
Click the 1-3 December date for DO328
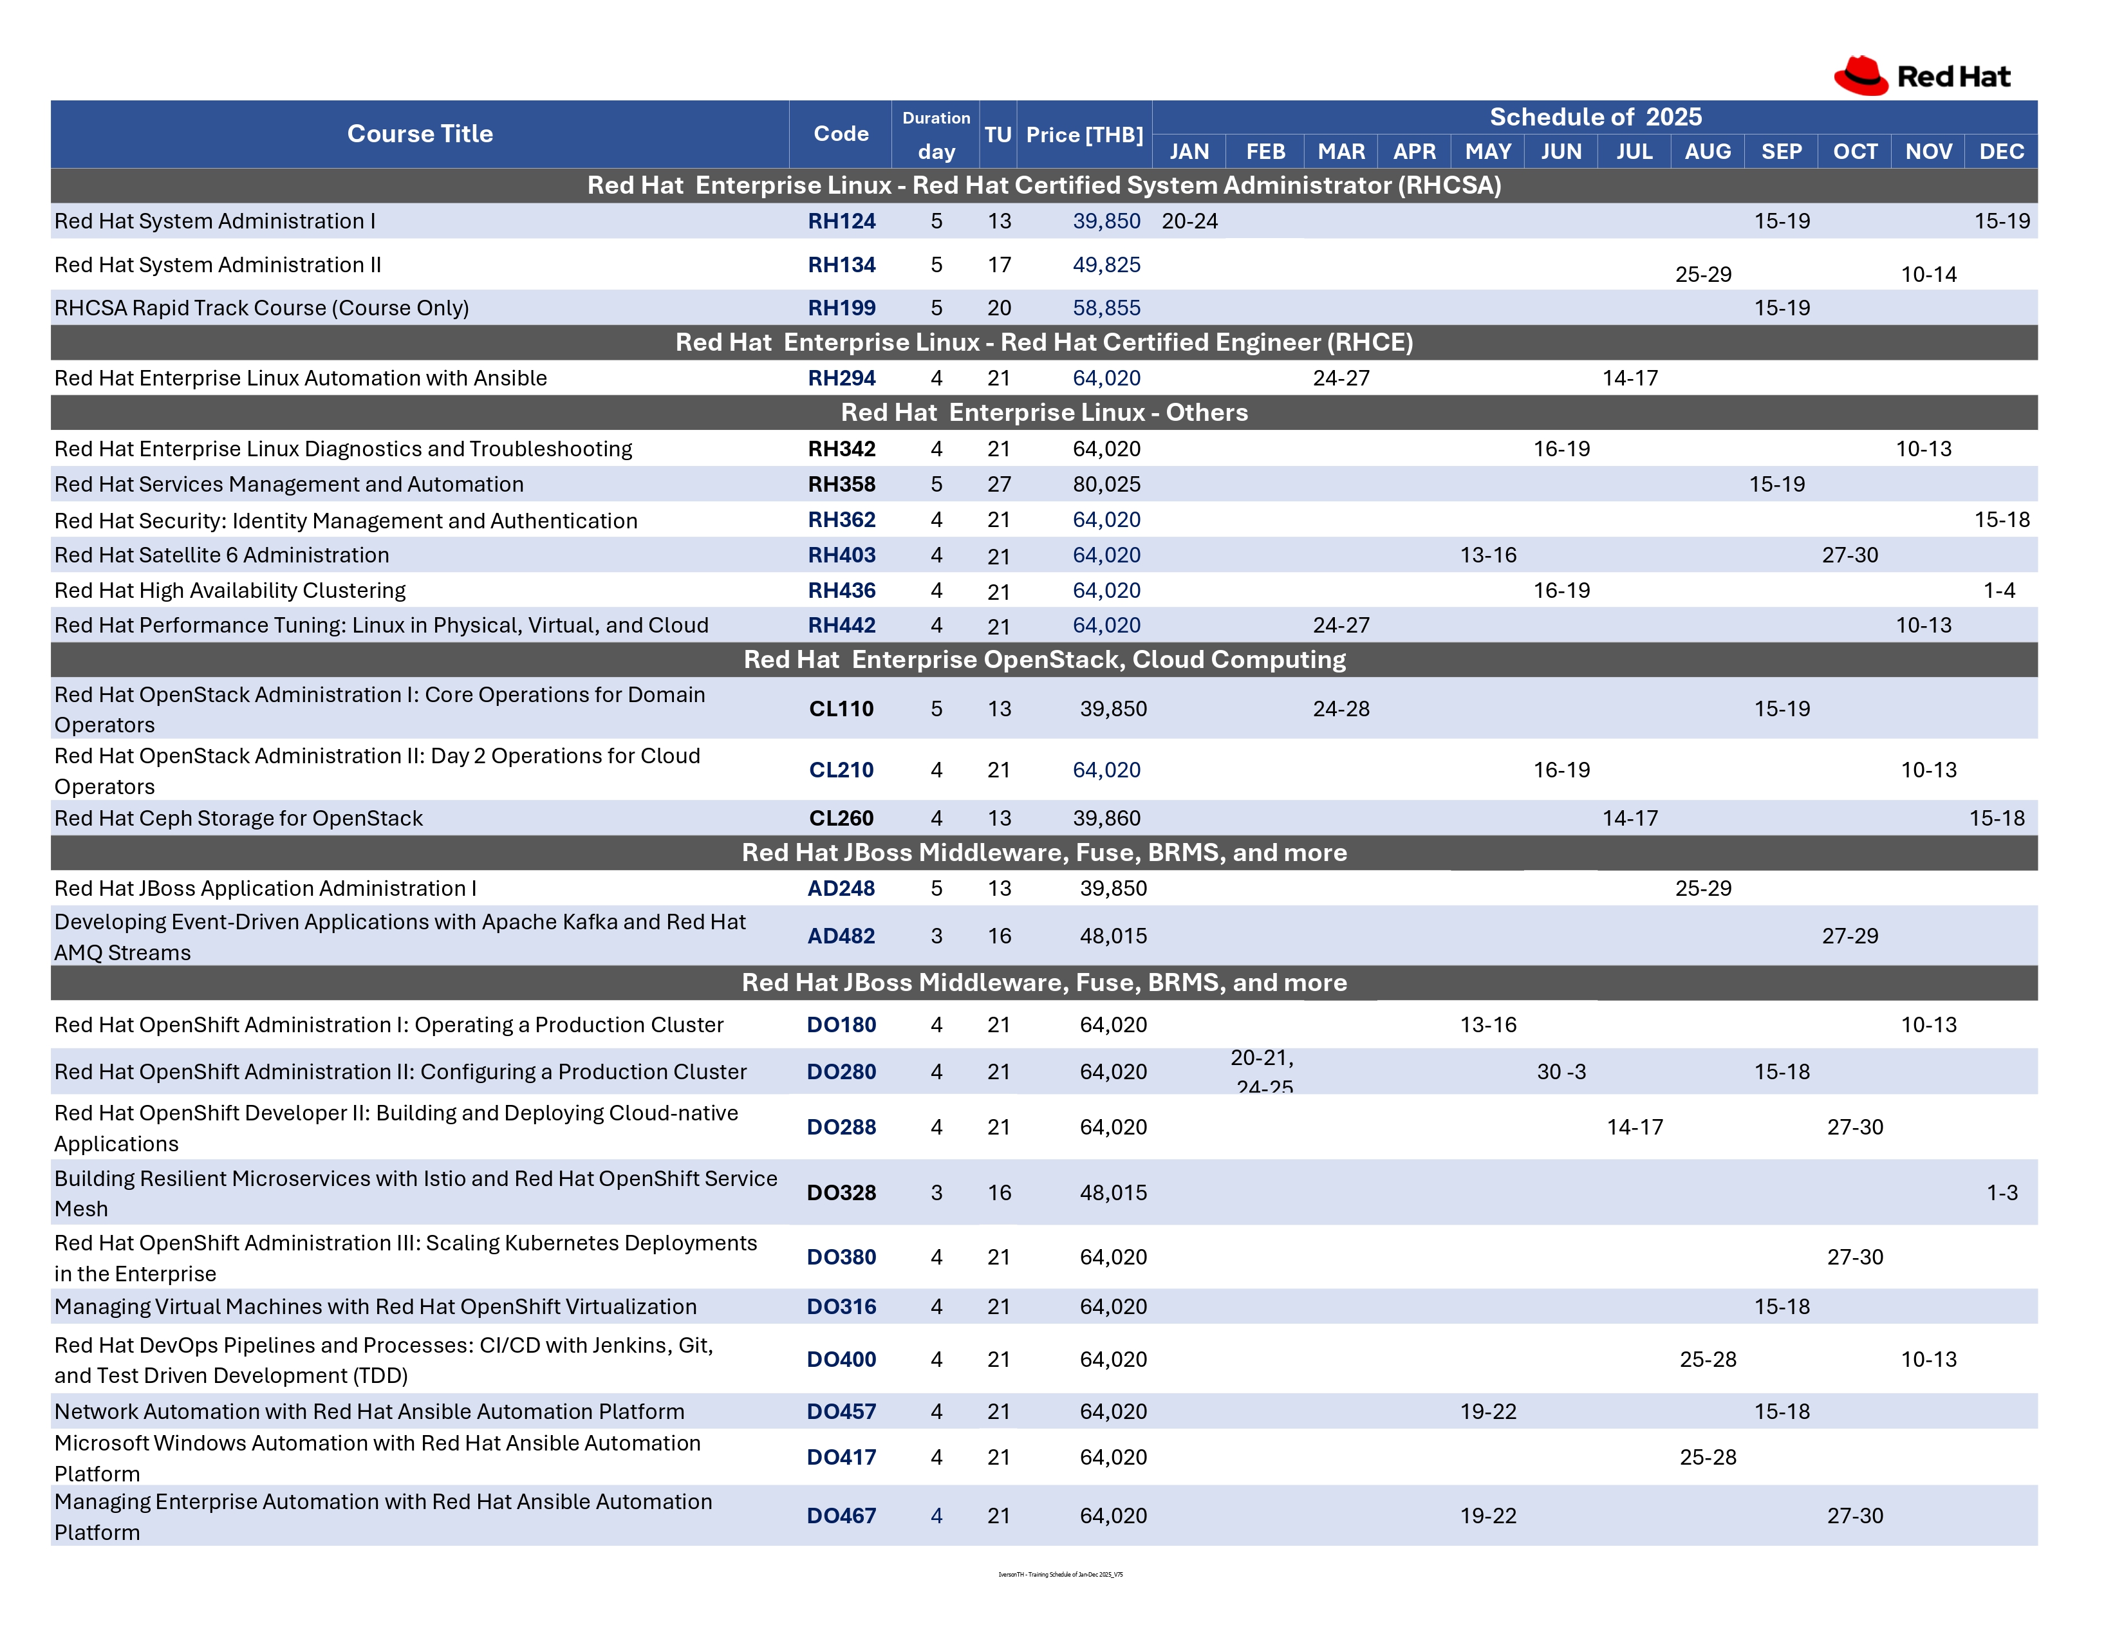click(2002, 1193)
